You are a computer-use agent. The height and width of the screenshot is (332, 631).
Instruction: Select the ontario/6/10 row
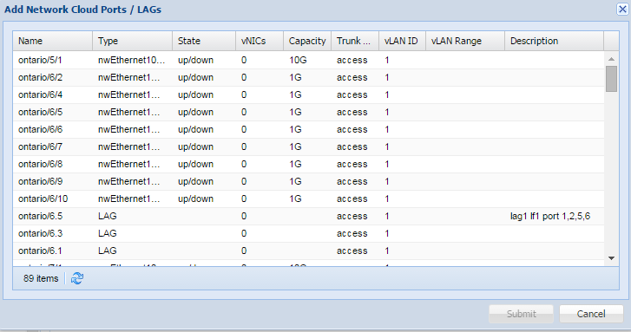point(308,199)
